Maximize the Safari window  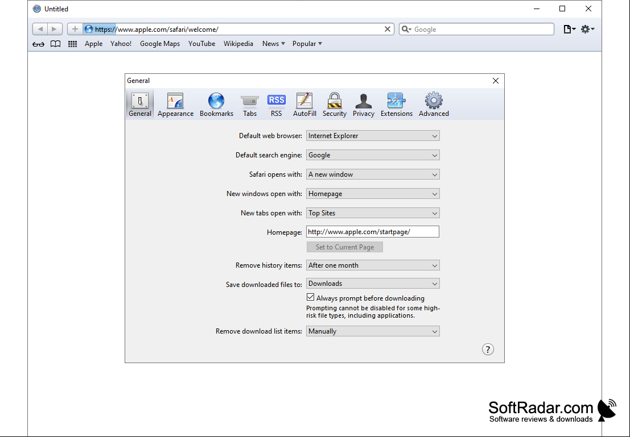tap(562, 9)
